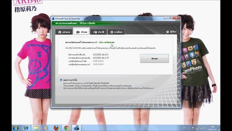Screen dimensions: 232x131
Task: Maximize the Security Essentials window
Action: (x=170, y=18)
